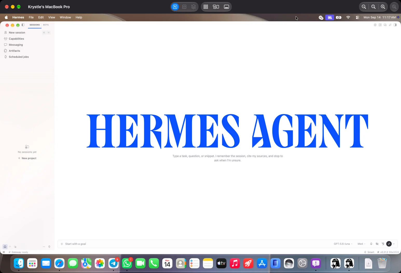This screenshot has height=273, width=401.
Task: Open Telegram from the Dock
Action: (113, 263)
